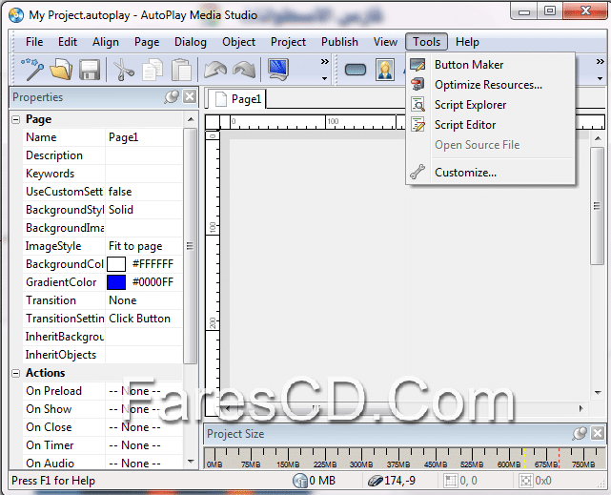Image resolution: width=611 pixels, height=495 pixels.
Task: Click the GradientColor blue swatch
Action: coord(116,282)
